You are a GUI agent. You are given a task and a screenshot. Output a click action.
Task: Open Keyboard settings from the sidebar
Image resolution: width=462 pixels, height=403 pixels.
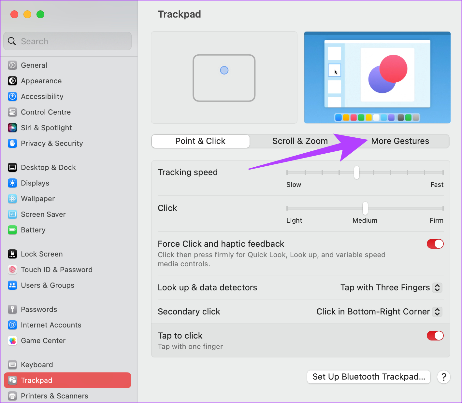[x=37, y=365]
